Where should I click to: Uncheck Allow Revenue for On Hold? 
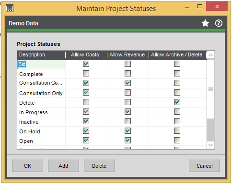(x=128, y=131)
